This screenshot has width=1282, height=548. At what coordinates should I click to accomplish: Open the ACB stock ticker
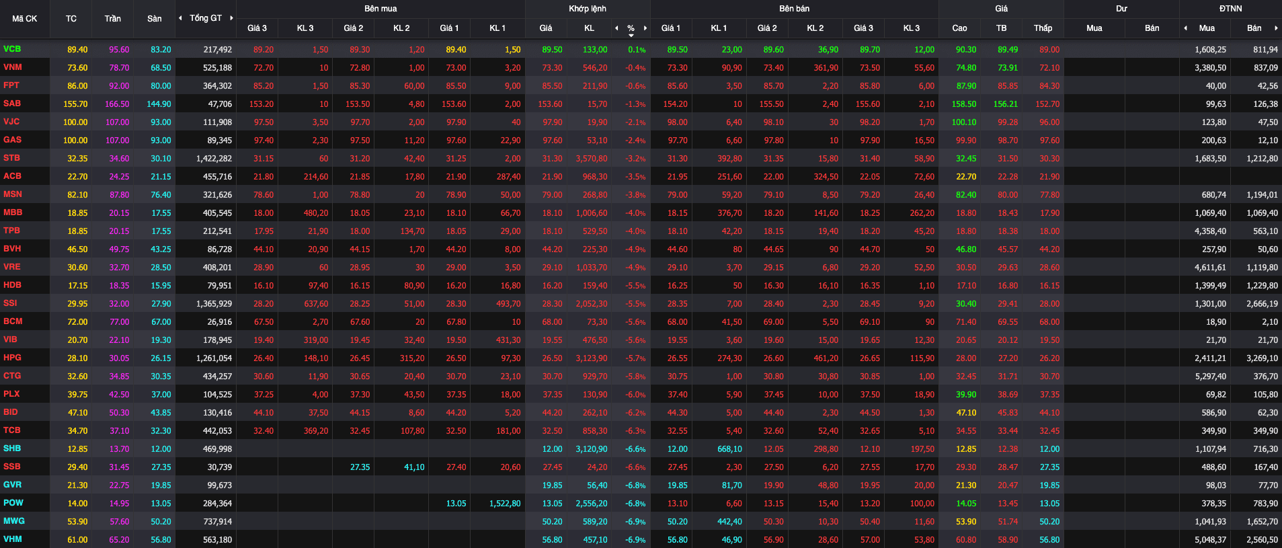12,176
